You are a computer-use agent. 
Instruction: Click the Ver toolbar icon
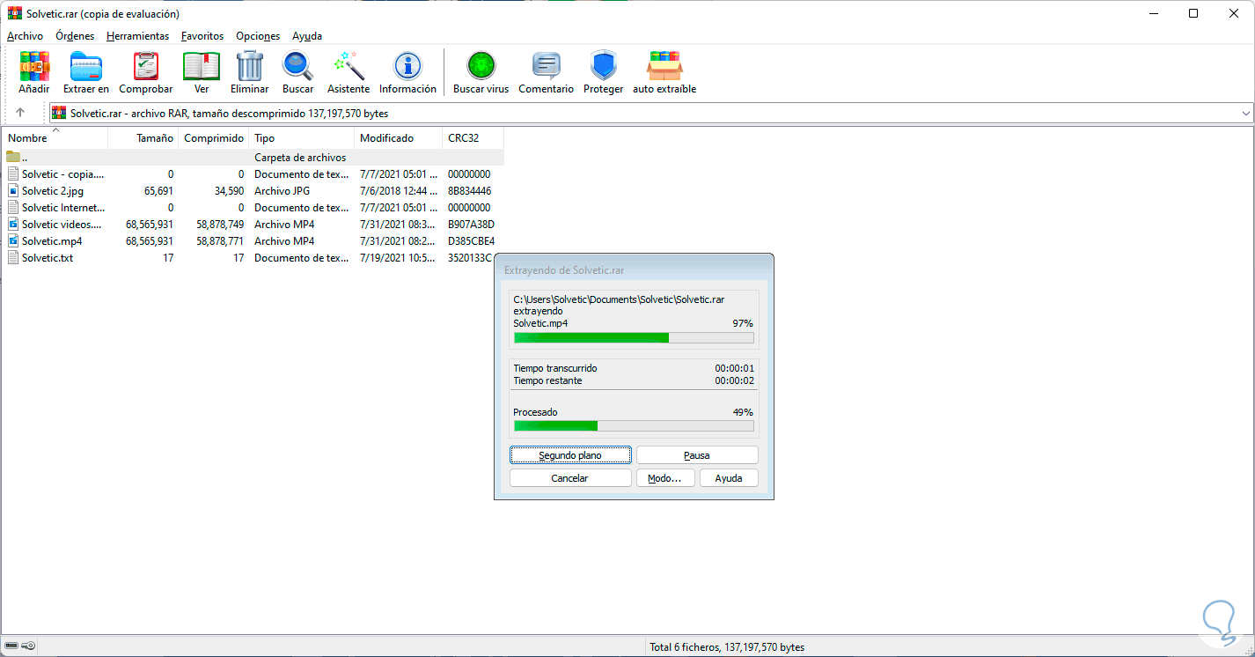tap(202, 67)
